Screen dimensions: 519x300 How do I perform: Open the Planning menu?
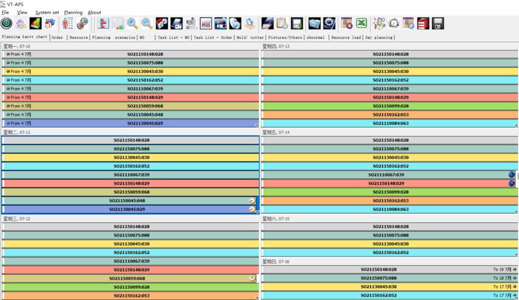click(x=73, y=12)
